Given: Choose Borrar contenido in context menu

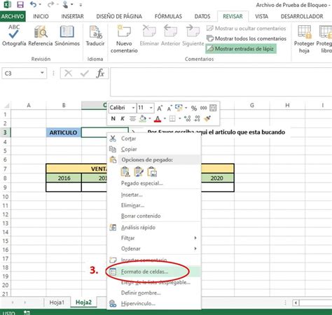Looking at the screenshot, I should [154, 216].
